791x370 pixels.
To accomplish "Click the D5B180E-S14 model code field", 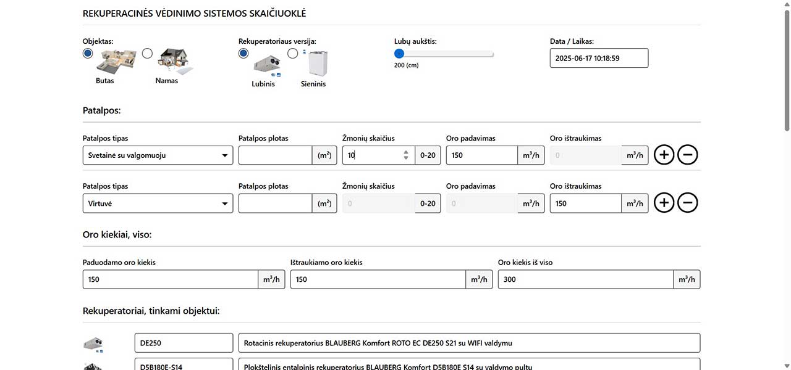I will 184,364.
